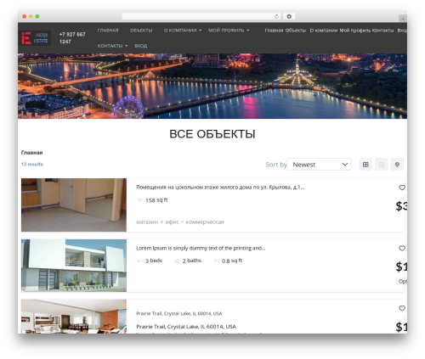The height and width of the screenshot is (359, 425).
Task: Click Главная in secondary top menu
Action: click(274, 31)
